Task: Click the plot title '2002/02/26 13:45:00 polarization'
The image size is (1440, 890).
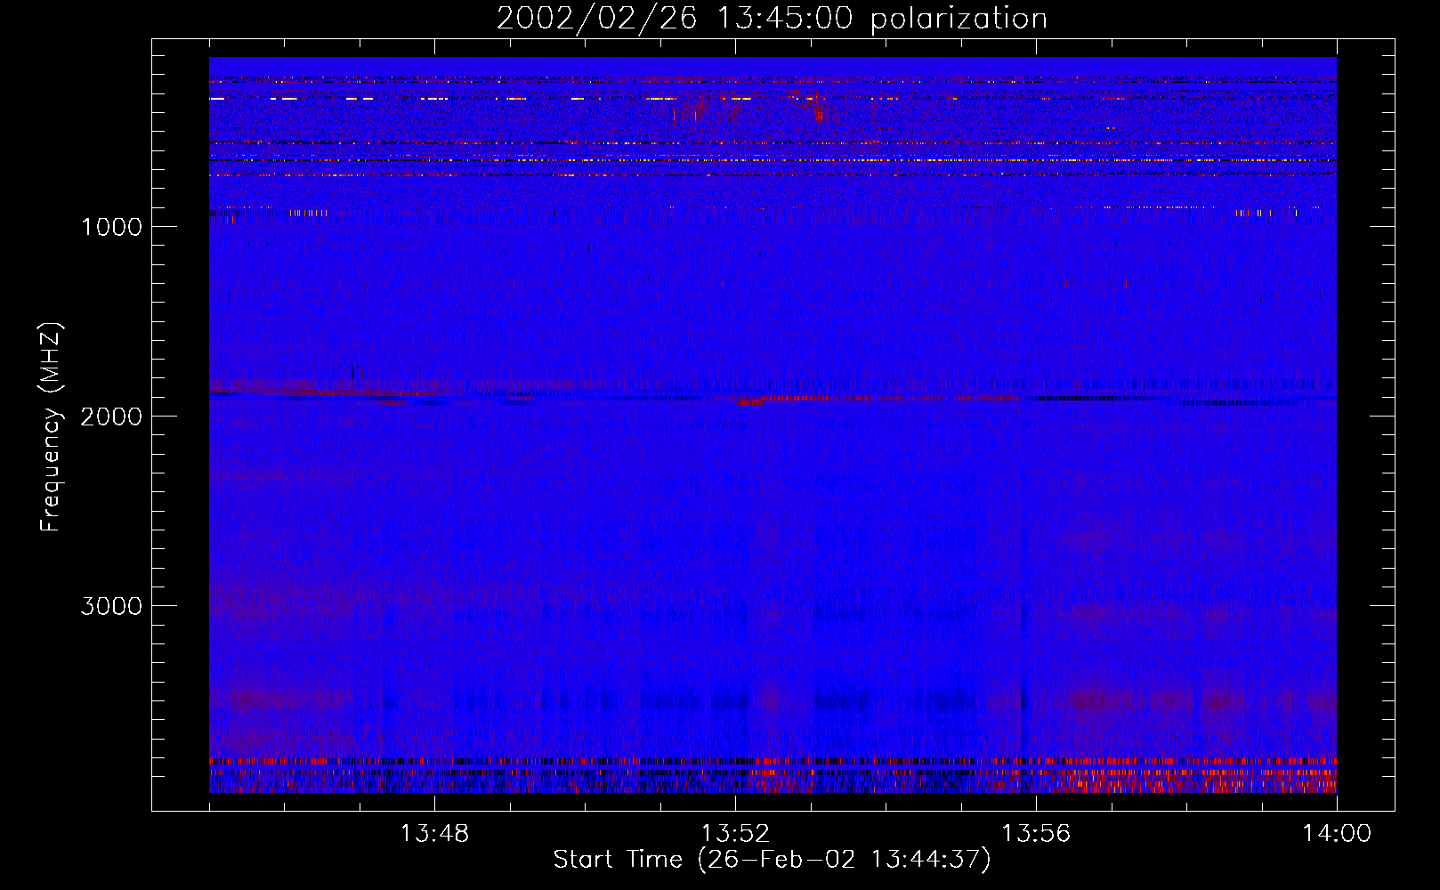Action: pos(772,18)
